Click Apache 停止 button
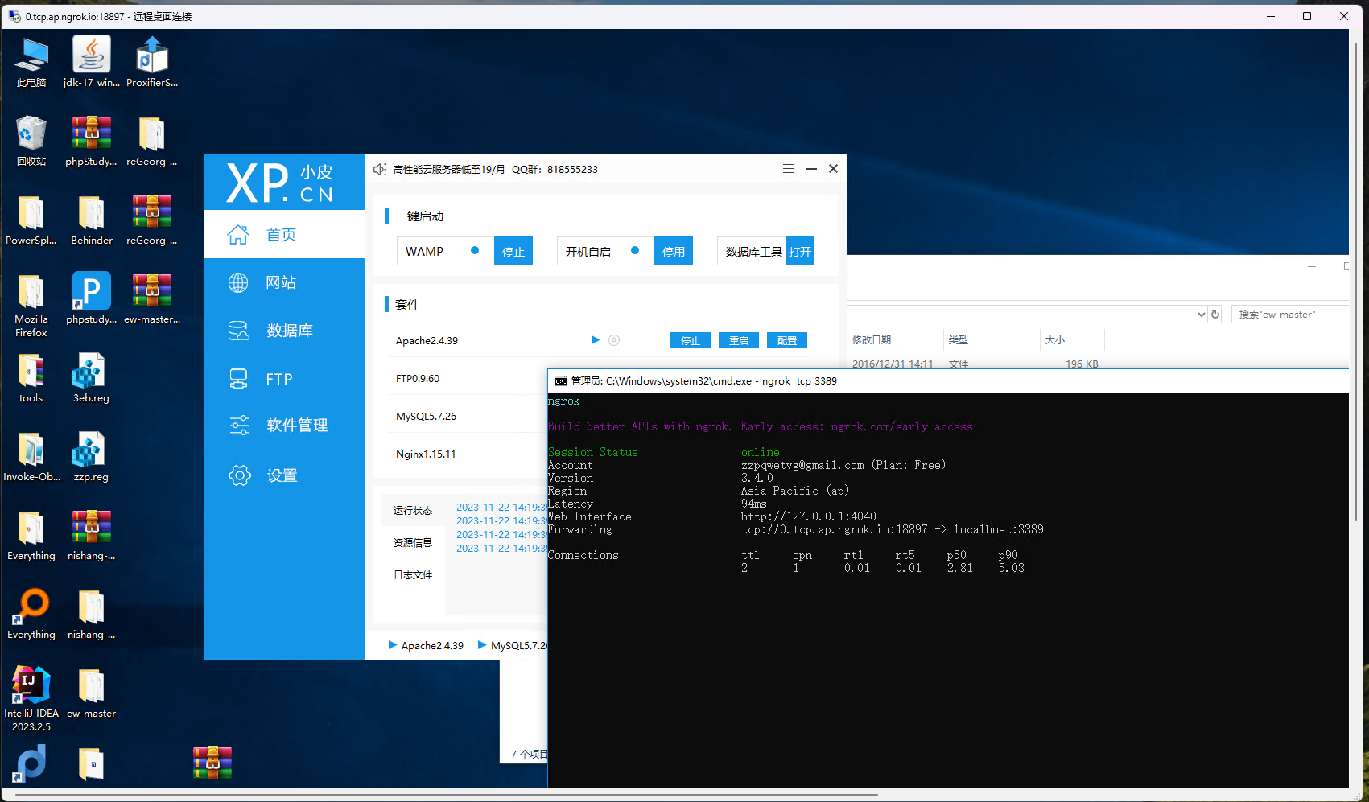1369x802 pixels. (x=691, y=340)
